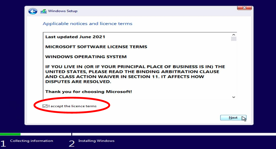Click the licence text scroll up arrow
The height and width of the screenshot is (149, 276).
tap(233, 35)
